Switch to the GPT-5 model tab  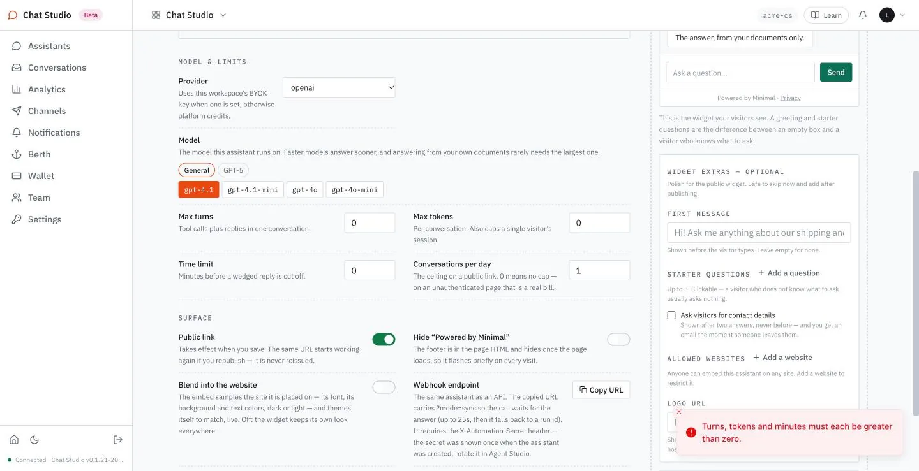coord(233,170)
